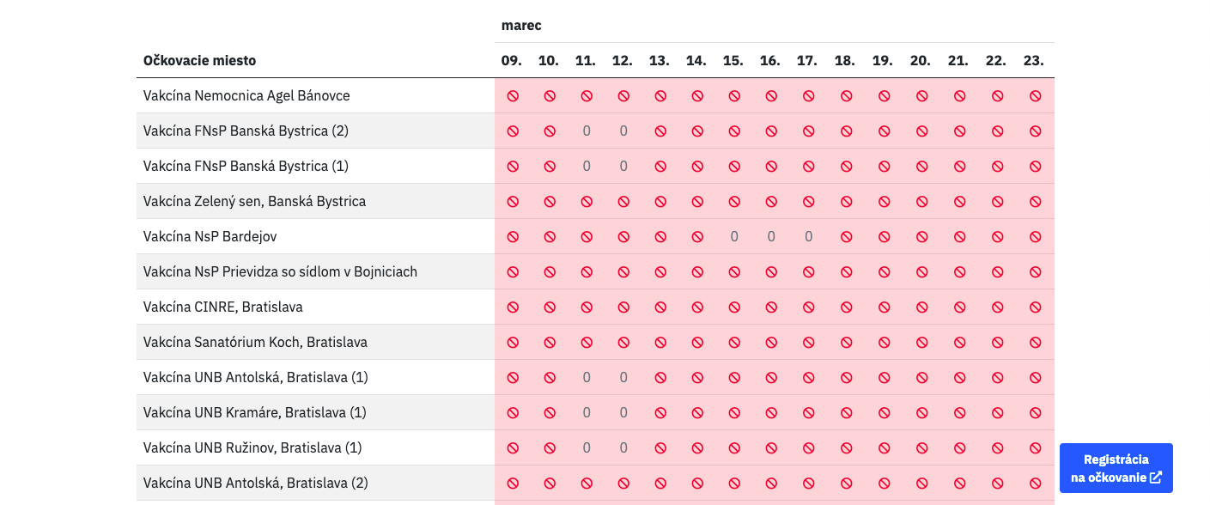Click the 0 value for FNsP Banská Bystrica (2) on 11.
The height and width of the screenshot is (505, 1210).
pyautogui.click(x=587, y=131)
